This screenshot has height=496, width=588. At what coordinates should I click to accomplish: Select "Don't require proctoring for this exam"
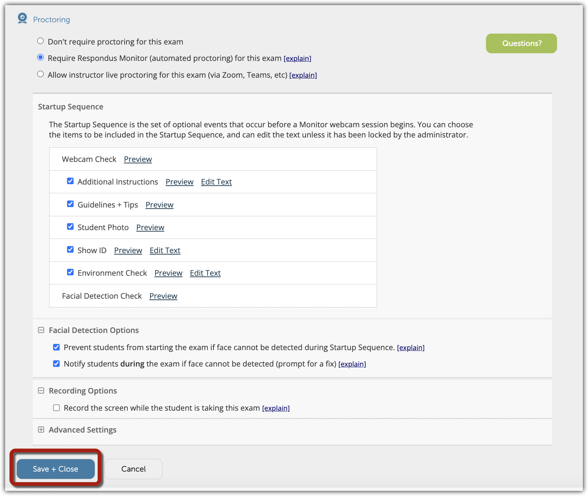click(x=40, y=41)
